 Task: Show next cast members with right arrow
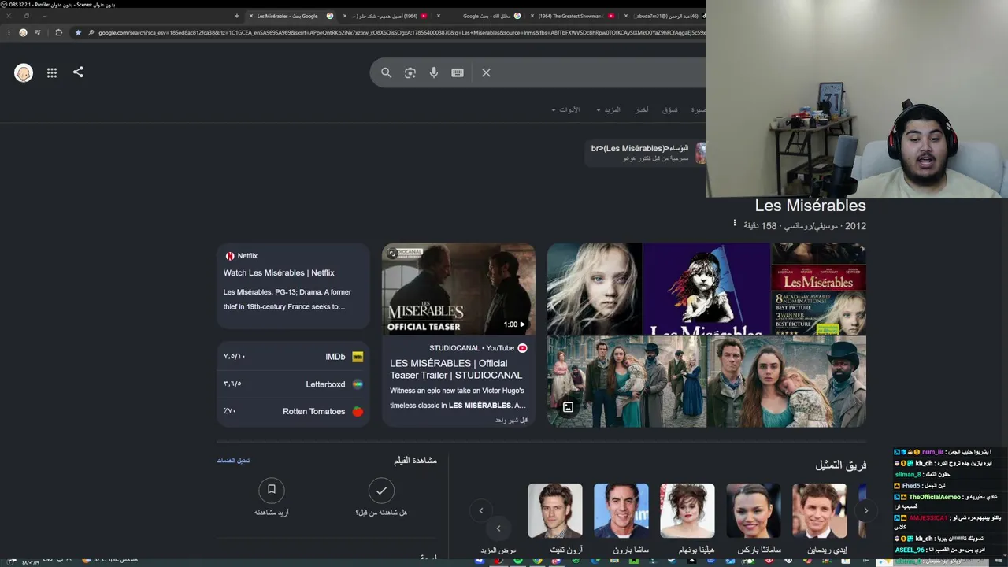pos(865,510)
